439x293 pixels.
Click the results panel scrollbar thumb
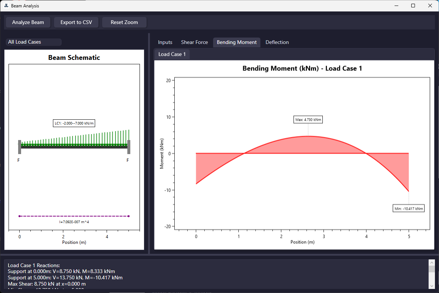tap(432, 269)
